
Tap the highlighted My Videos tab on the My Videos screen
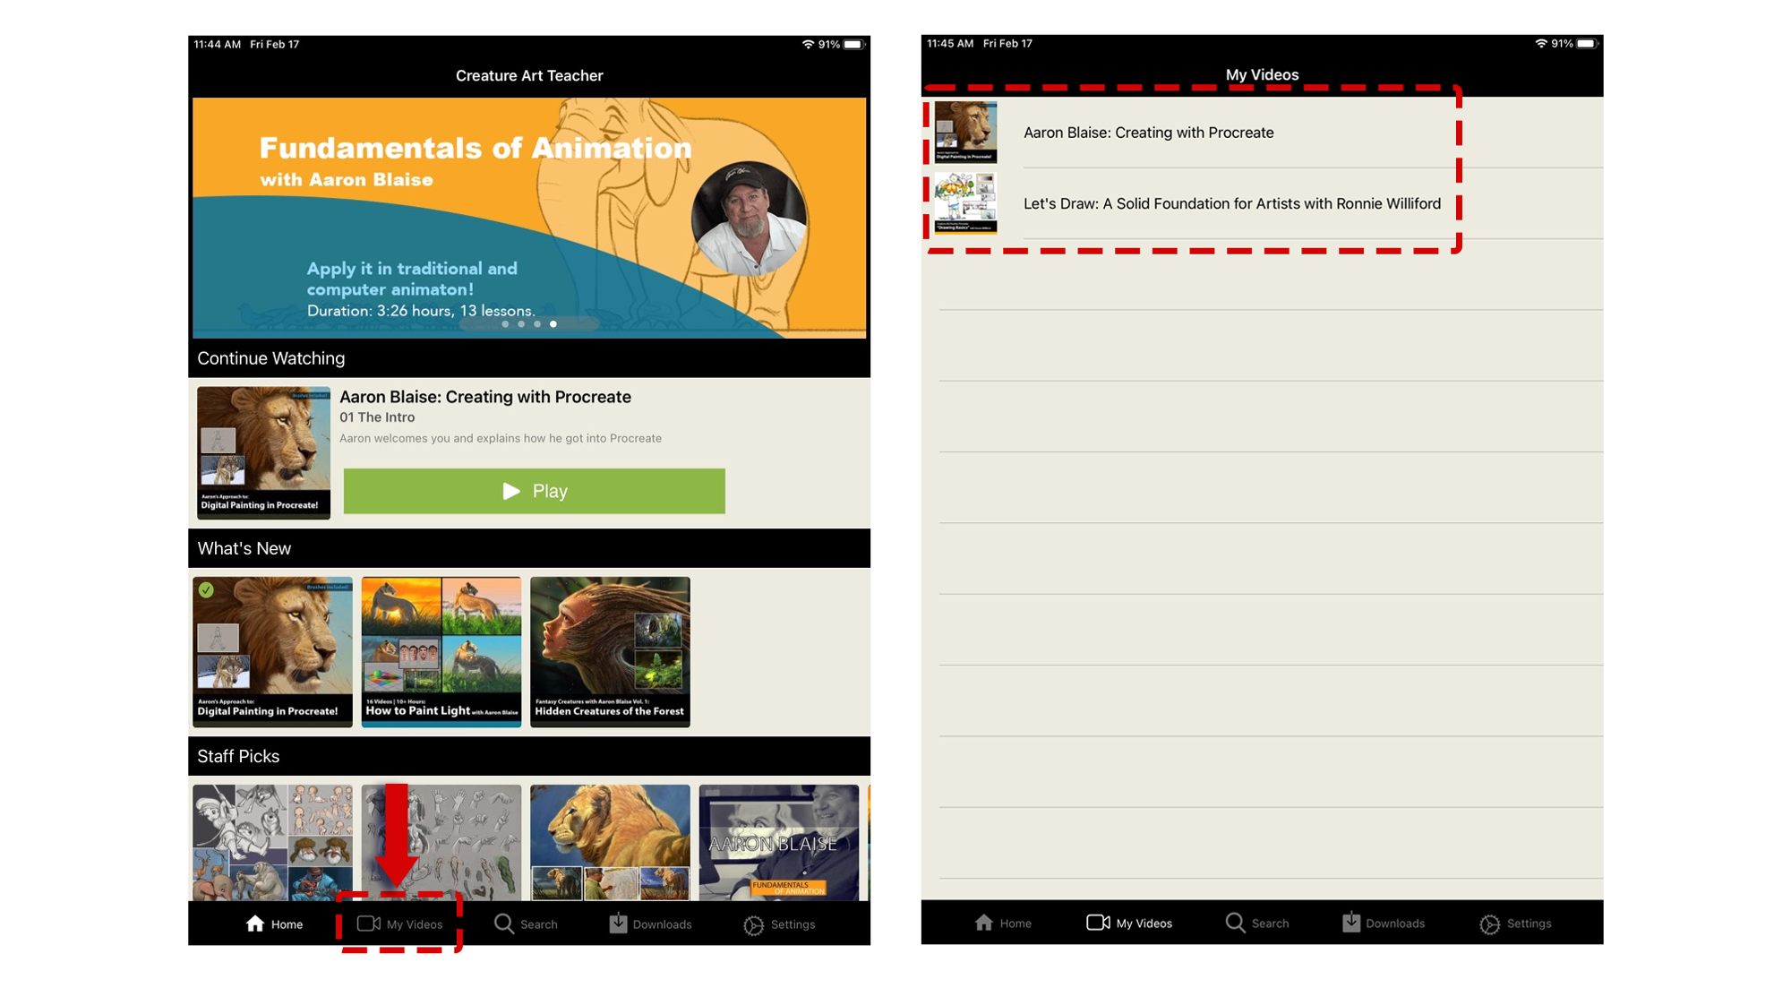click(1129, 923)
